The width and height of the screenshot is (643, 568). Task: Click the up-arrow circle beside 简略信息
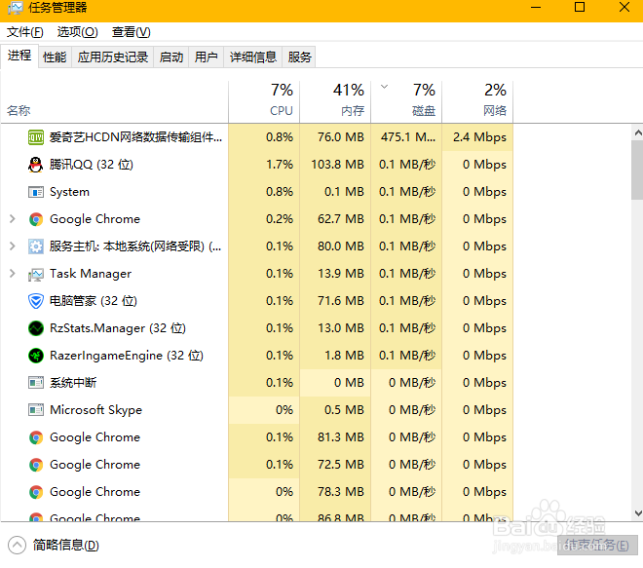(x=17, y=545)
